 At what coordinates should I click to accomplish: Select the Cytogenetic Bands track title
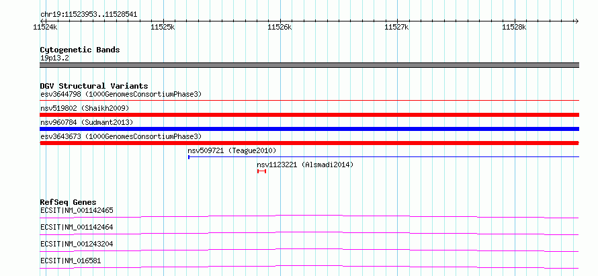(x=80, y=50)
